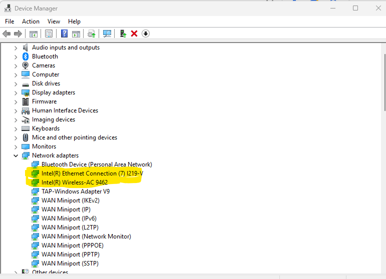Scan for hardware changes monitor icon

(107, 33)
